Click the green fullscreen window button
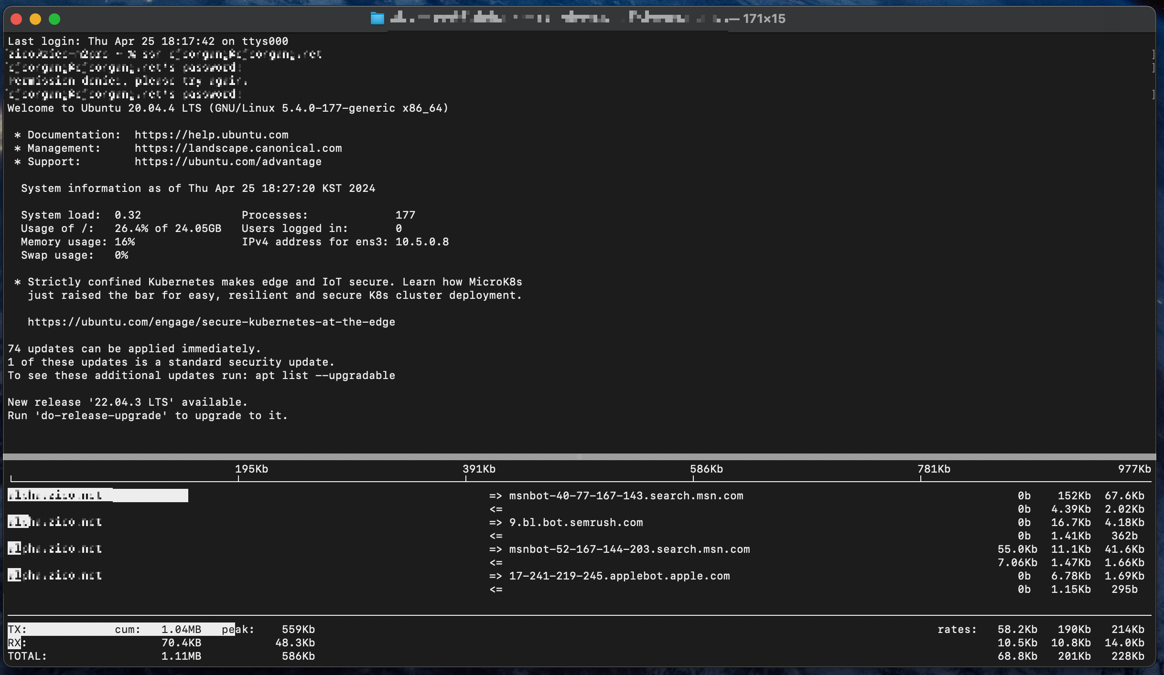 coord(54,19)
